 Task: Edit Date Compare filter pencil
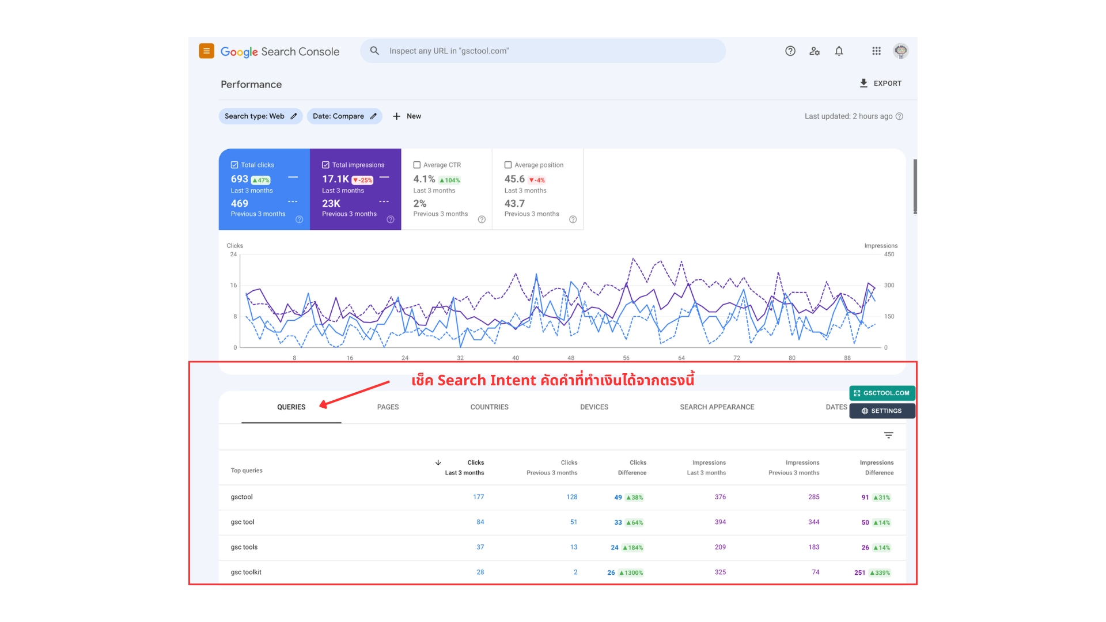[373, 116]
